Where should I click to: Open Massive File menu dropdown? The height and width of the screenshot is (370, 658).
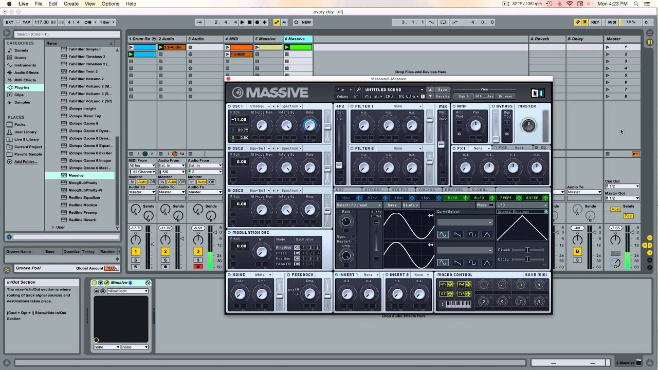point(344,89)
